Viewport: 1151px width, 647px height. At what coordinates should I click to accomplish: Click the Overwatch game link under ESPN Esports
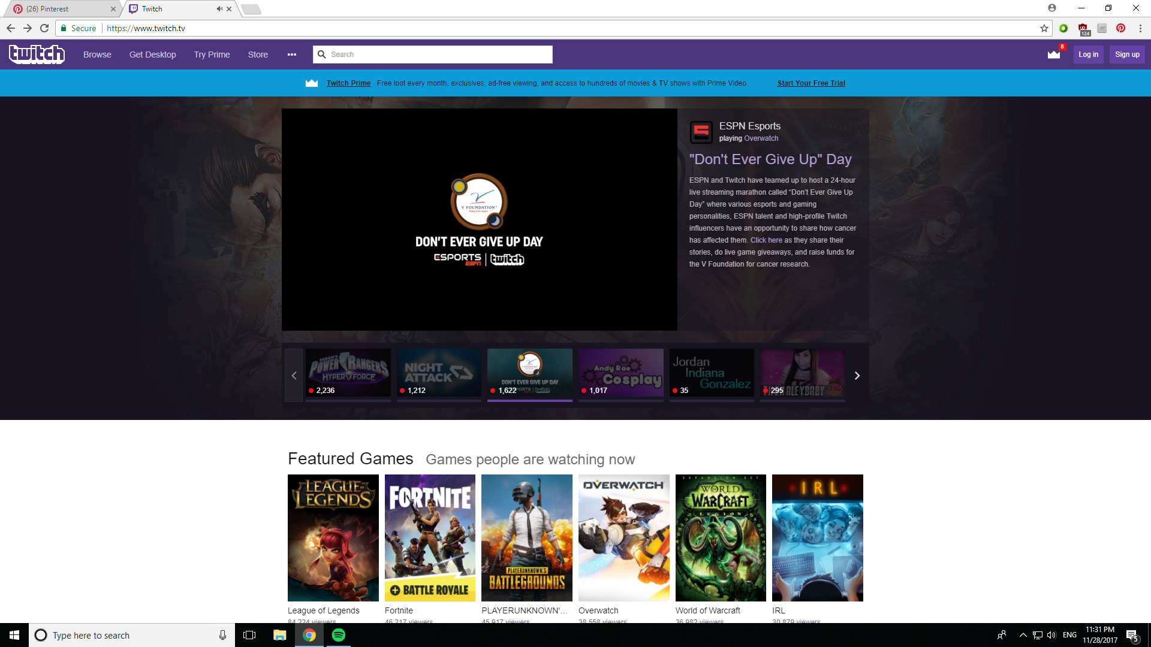coord(761,138)
